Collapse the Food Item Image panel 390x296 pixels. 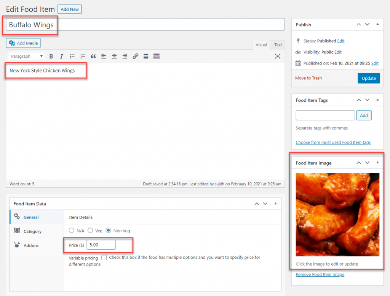pos(377,163)
